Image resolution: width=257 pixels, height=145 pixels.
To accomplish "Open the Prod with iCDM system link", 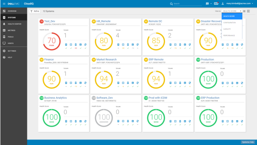I will coord(158,98).
